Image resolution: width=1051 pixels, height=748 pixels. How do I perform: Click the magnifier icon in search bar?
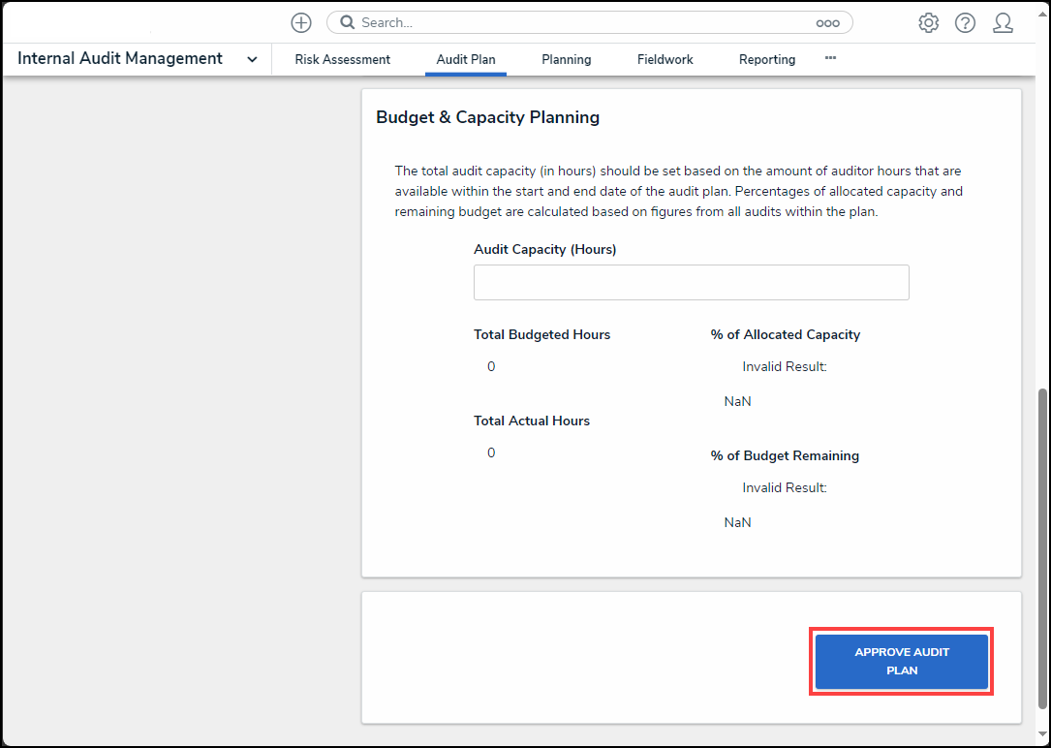pos(347,22)
